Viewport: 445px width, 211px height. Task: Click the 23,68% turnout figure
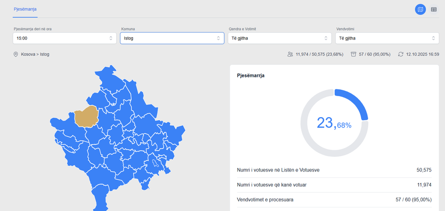[334, 123]
